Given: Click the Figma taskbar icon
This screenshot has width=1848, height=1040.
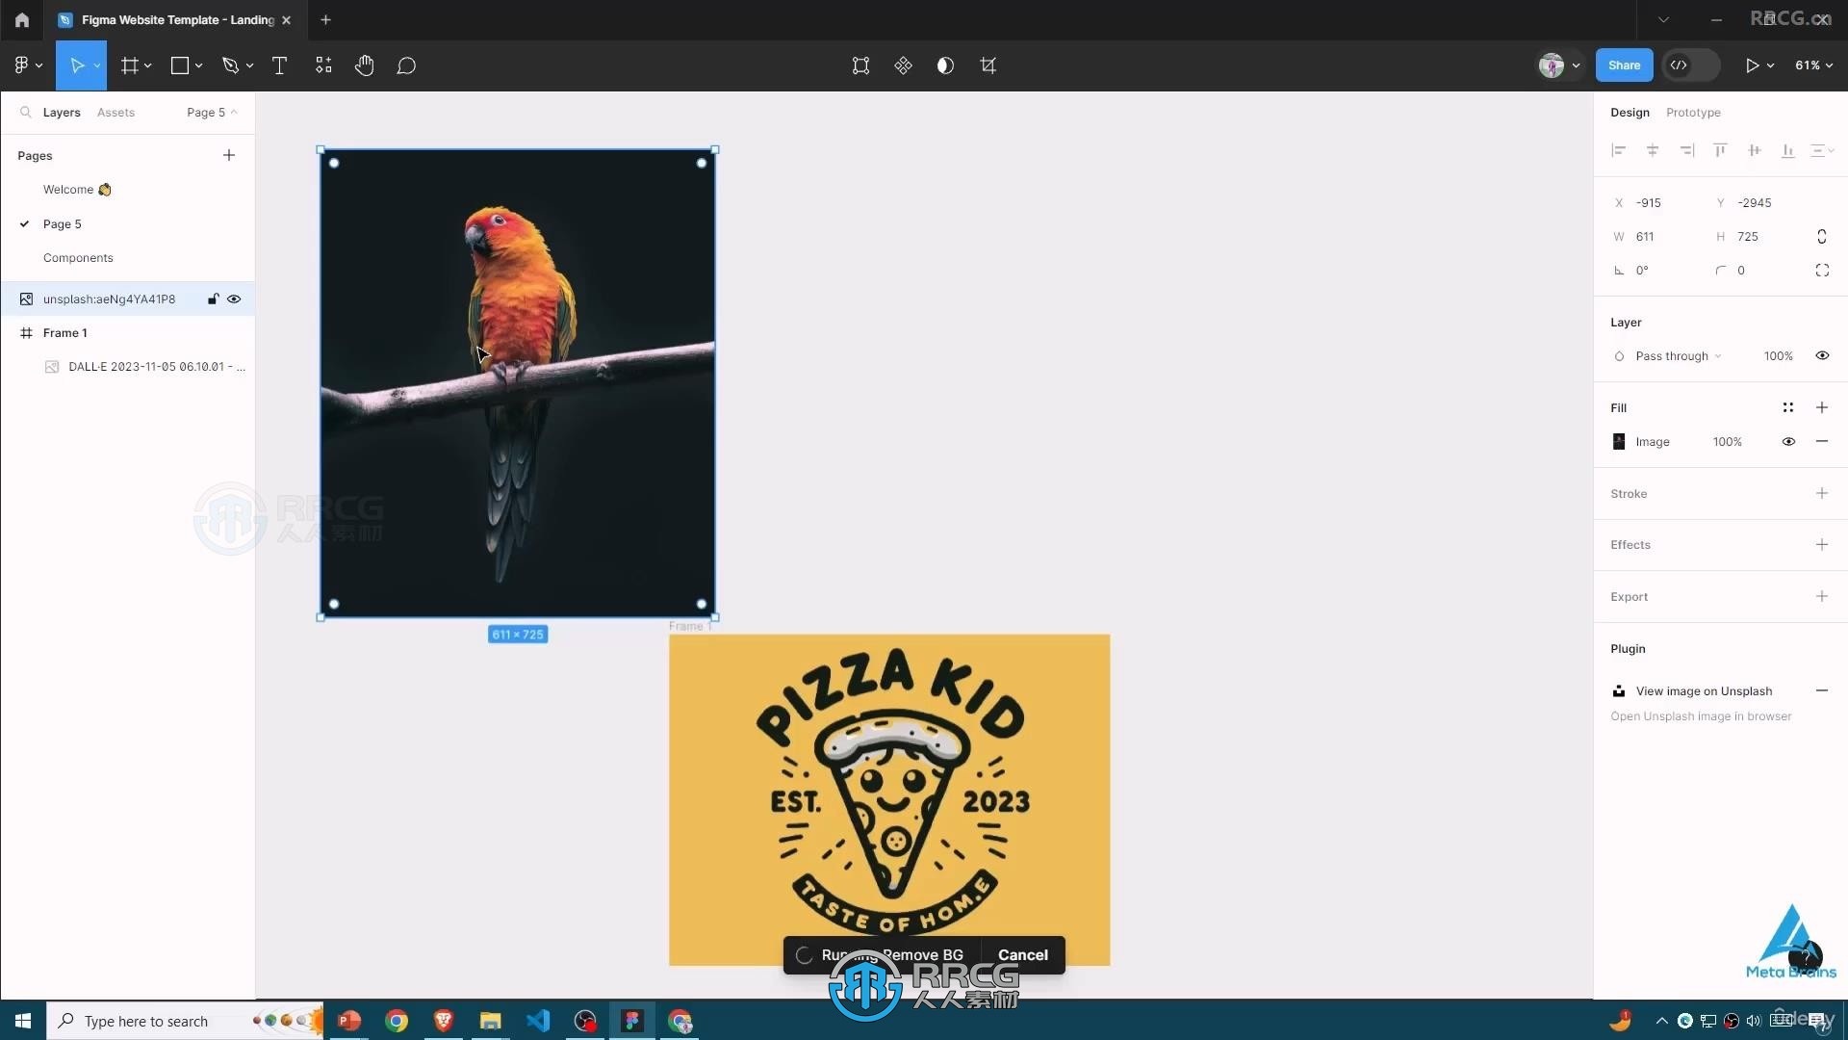Looking at the screenshot, I should [632, 1020].
